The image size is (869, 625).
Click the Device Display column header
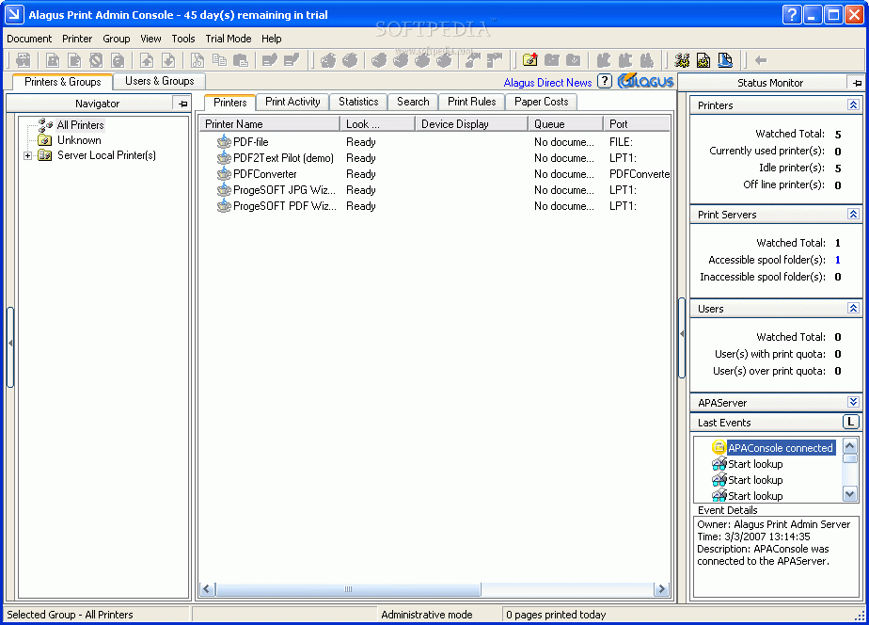pos(471,124)
